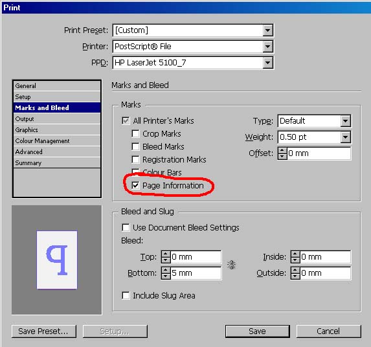Open the Print Preset dropdown

click(x=267, y=30)
